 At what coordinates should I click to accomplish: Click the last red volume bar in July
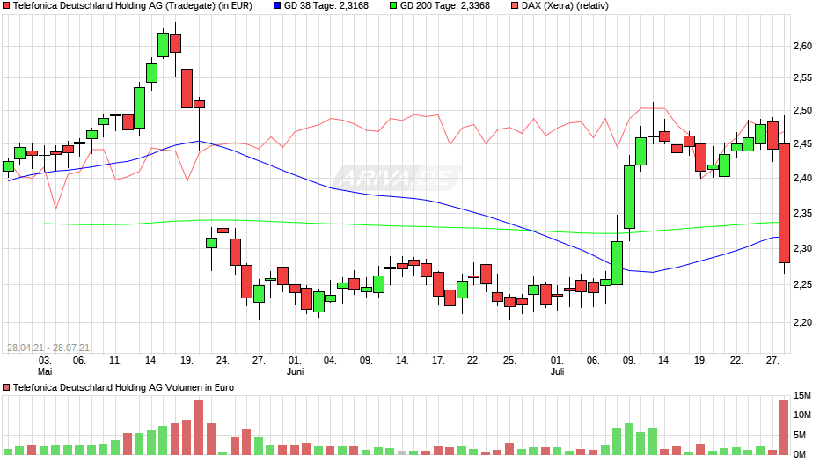784,427
